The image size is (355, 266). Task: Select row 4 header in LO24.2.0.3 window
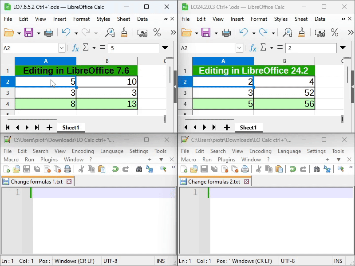coord(185,104)
